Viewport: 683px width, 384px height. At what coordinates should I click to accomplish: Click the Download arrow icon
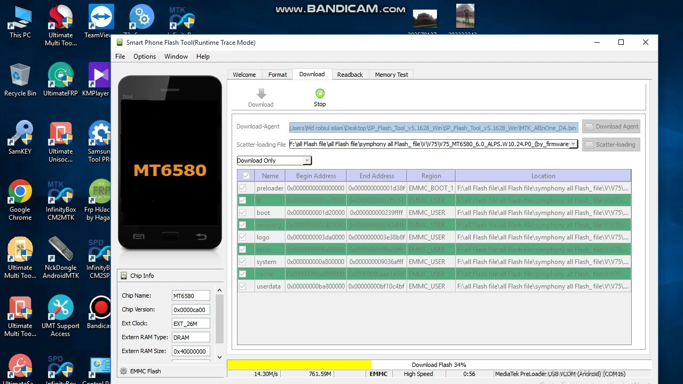[261, 94]
